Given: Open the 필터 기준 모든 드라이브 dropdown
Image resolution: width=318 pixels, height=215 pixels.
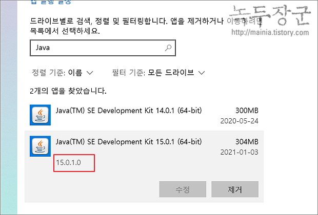Looking at the screenshot, I should (158, 73).
